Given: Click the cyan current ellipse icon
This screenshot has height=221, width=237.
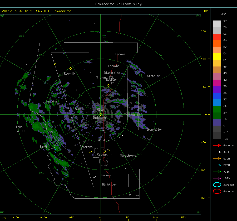Looking at the screenshot, I should (x=217, y=185).
